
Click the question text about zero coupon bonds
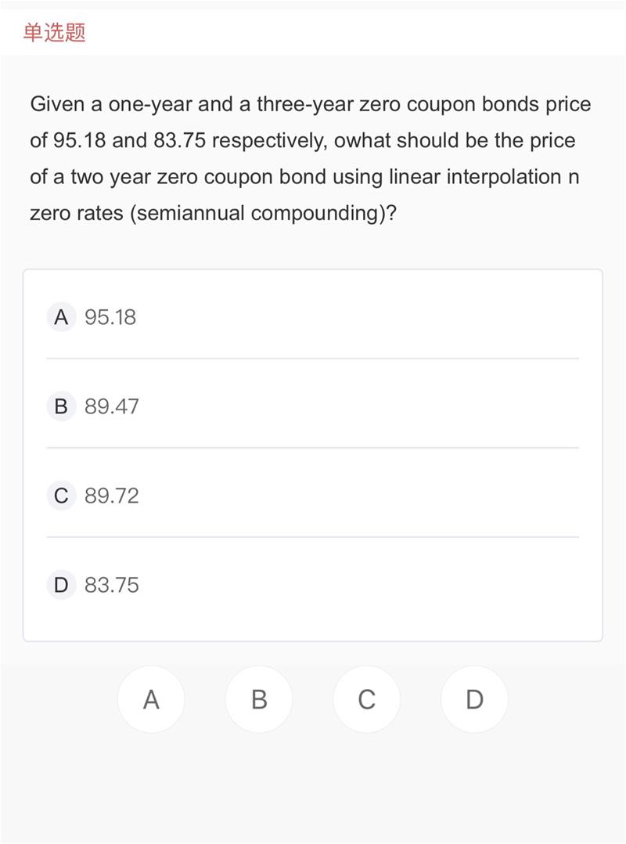[x=311, y=159]
